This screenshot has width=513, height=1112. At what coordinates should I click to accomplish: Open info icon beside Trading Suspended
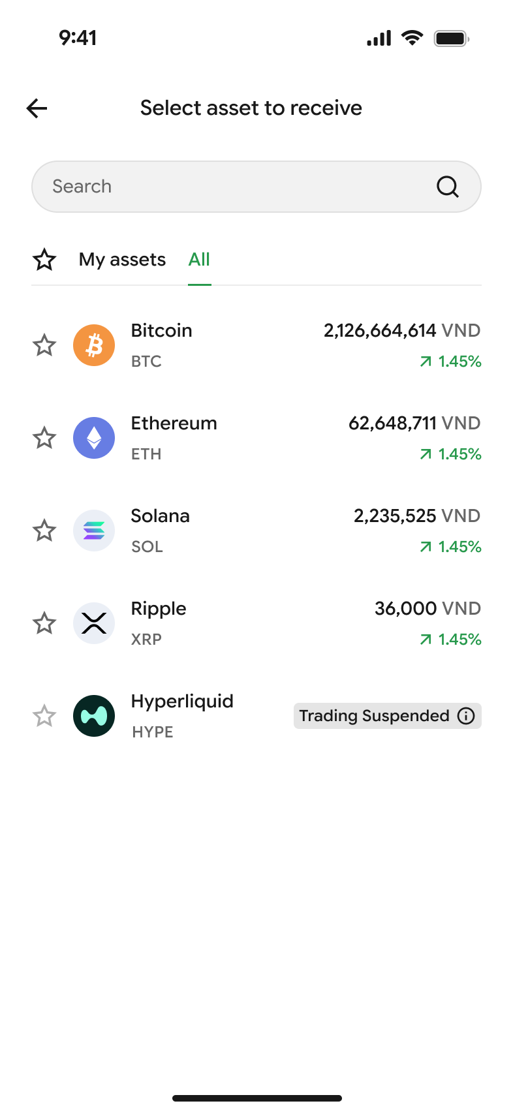point(466,716)
